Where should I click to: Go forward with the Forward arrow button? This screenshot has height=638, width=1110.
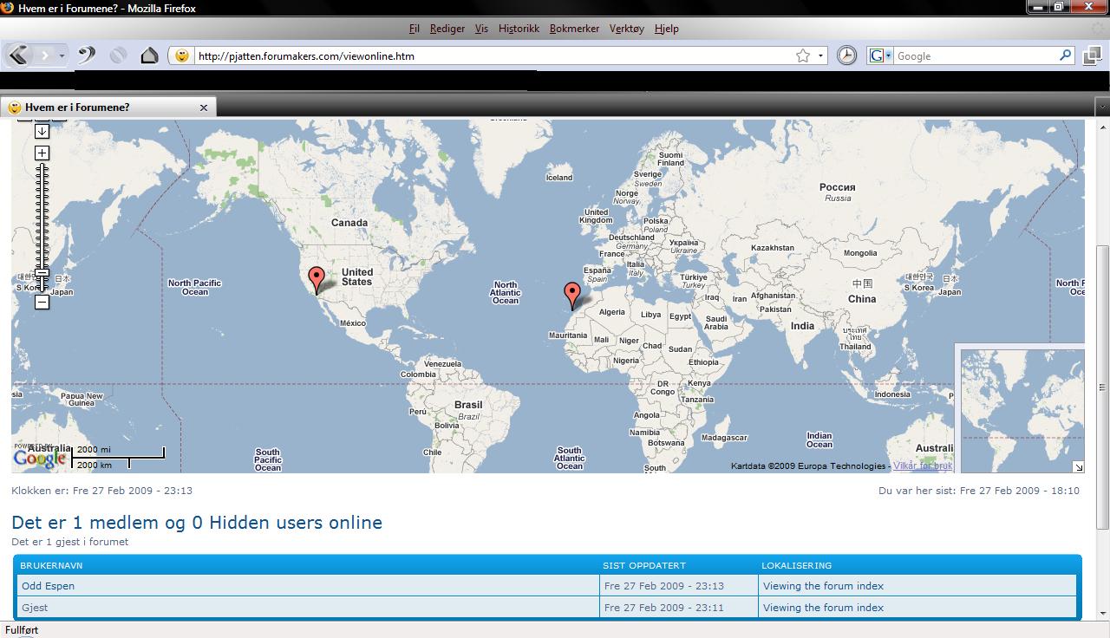(x=45, y=55)
